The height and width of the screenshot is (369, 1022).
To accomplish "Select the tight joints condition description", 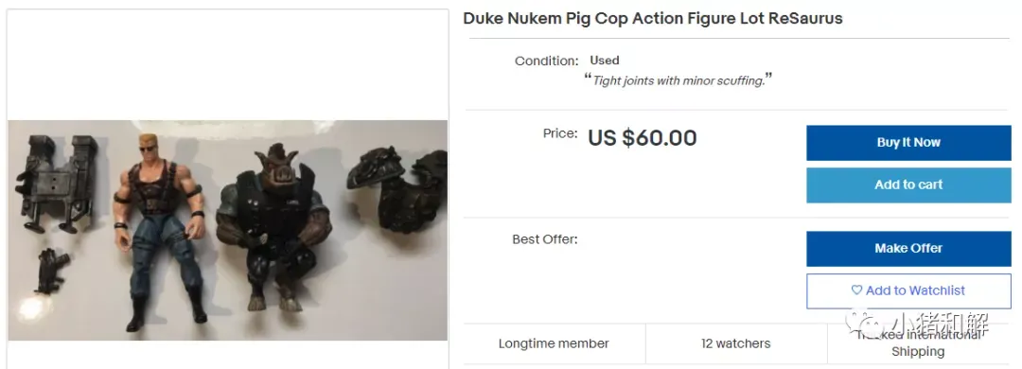I will point(678,80).
